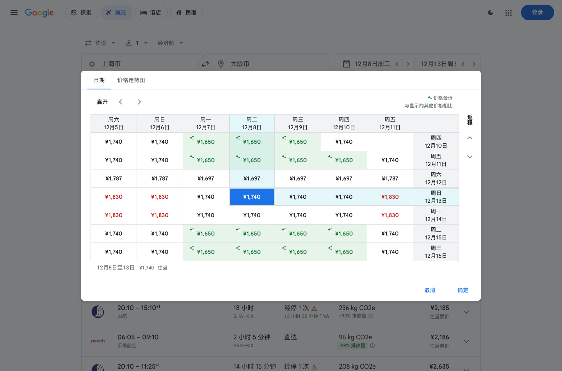Expand the 山航 20:10 – 15:10 flight
The height and width of the screenshot is (371, 562).
click(x=466, y=312)
